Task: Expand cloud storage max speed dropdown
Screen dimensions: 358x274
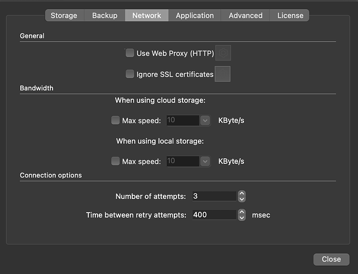Action: 205,121
